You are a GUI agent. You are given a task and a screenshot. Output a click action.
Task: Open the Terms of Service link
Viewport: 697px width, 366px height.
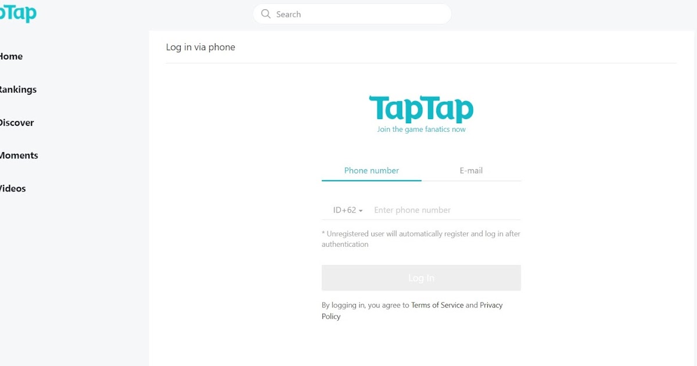tap(437, 304)
